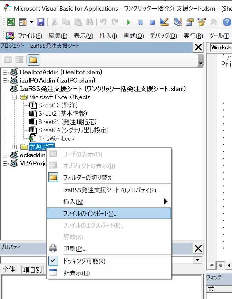Toggle Design Mode ruler icon
232x299 pixels.
click(x=164, y=22)
